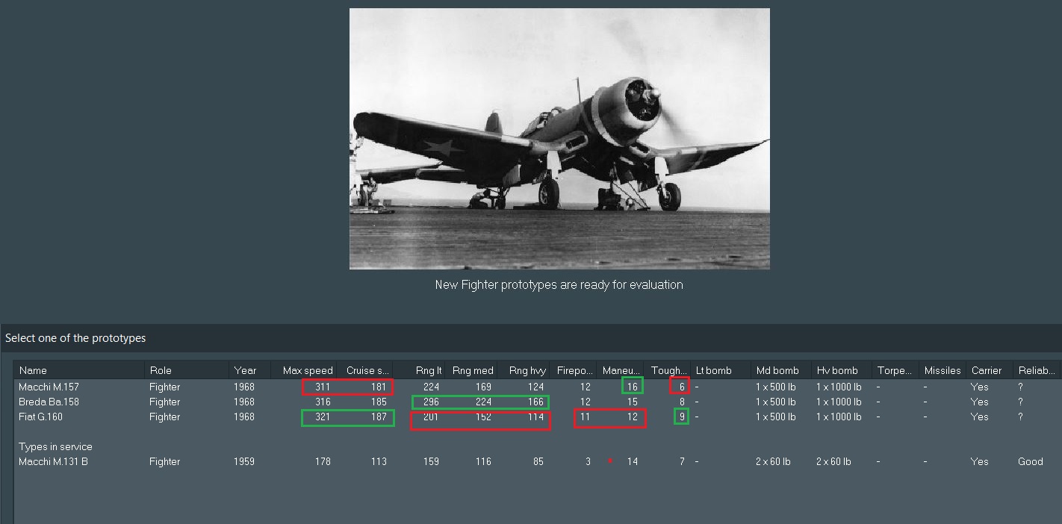Viewport: 1062px width, 524px height.
Task: Click Breda Ba.158 toughness value 8
Action: (x=682, y=402)
